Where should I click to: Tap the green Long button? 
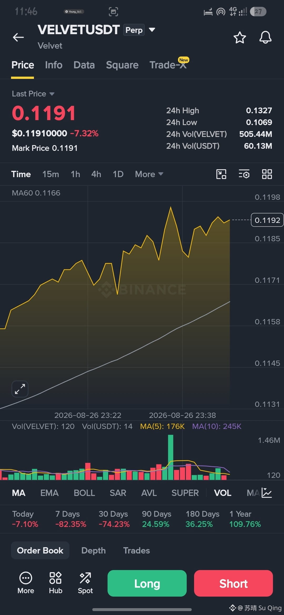click(x=147, y=583)
